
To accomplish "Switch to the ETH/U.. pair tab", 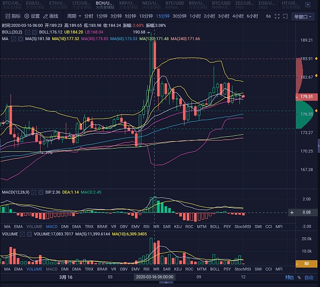I will (58, 5).
